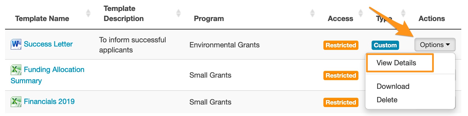Sort by Access column arrows
Image resolution: width=468 pixels, height=116 pixels.
(361, 13)
